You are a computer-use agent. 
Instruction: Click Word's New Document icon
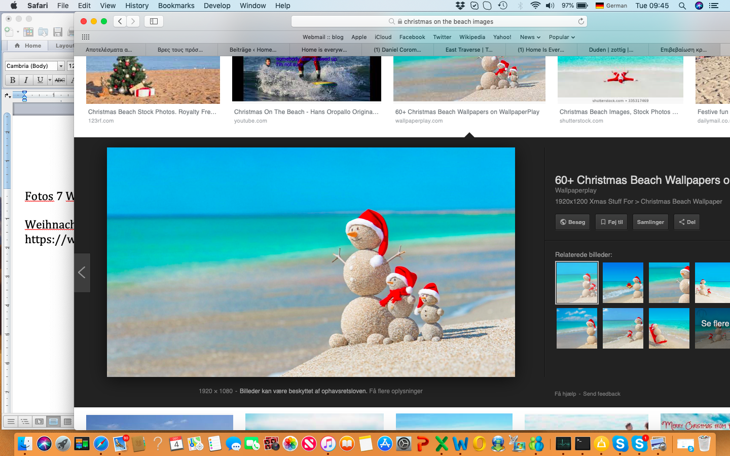point(9,31)
